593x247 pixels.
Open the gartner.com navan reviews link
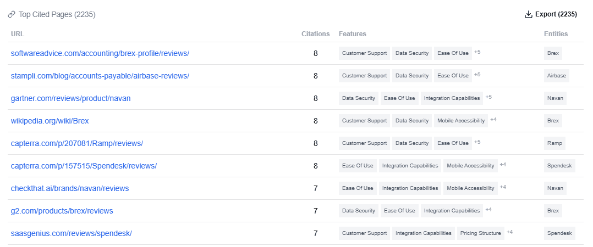(71, 98)
